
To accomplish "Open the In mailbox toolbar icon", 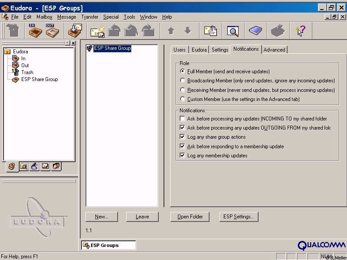I will [x=35, y=30].
